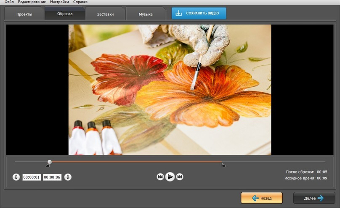Image resolution: width=340 pixels, height=208 pixels.
Task: Click the round playhead slider handle
Action: [x=50, y=162]
